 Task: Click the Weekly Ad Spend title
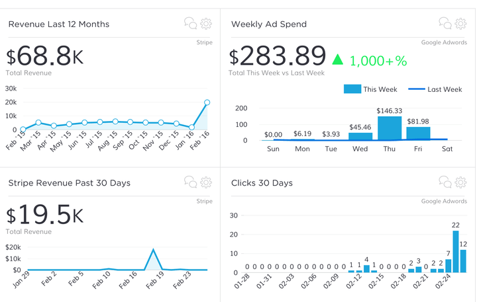tap(268, 24)
